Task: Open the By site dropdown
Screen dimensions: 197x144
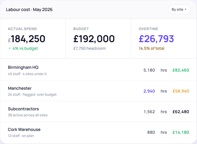Action: [179, 9]
